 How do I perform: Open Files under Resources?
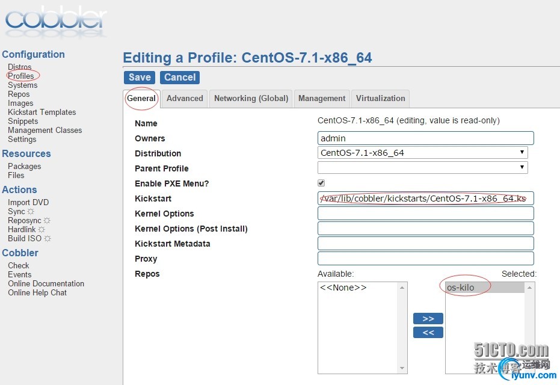[16, 176]
